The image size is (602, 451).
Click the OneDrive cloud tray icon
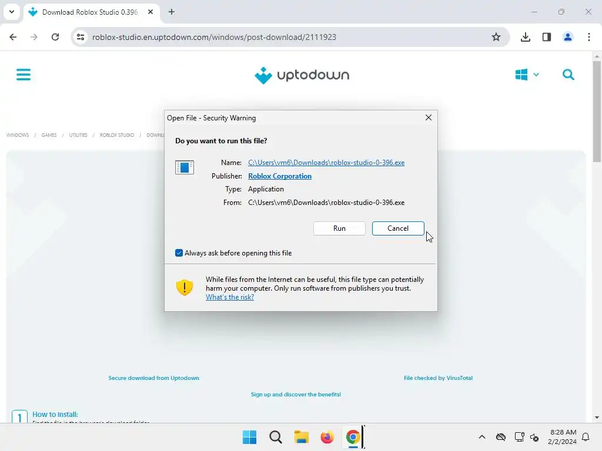point(501,437)
